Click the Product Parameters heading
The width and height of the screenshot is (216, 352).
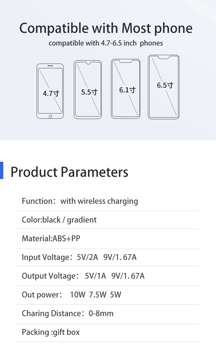(69, 172)
